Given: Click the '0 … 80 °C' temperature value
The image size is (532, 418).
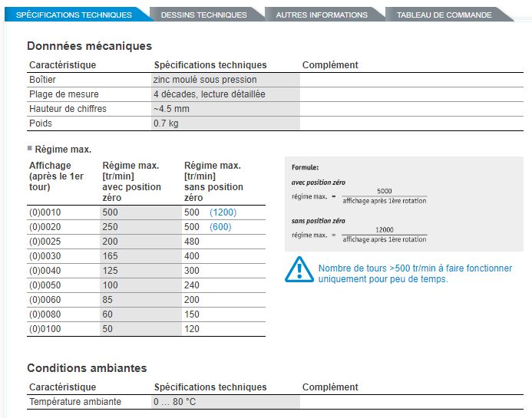Looking at the screenshot, I should (x=175, y=402).
